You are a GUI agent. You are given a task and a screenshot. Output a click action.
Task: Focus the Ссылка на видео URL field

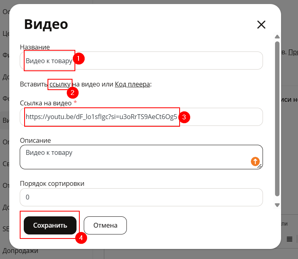pyautogui.click(x=141, y=117)
